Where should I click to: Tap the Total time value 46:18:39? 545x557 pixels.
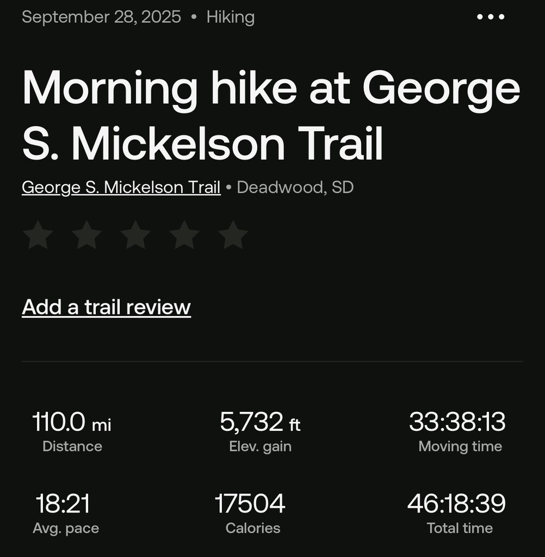[x=456, y=504]
